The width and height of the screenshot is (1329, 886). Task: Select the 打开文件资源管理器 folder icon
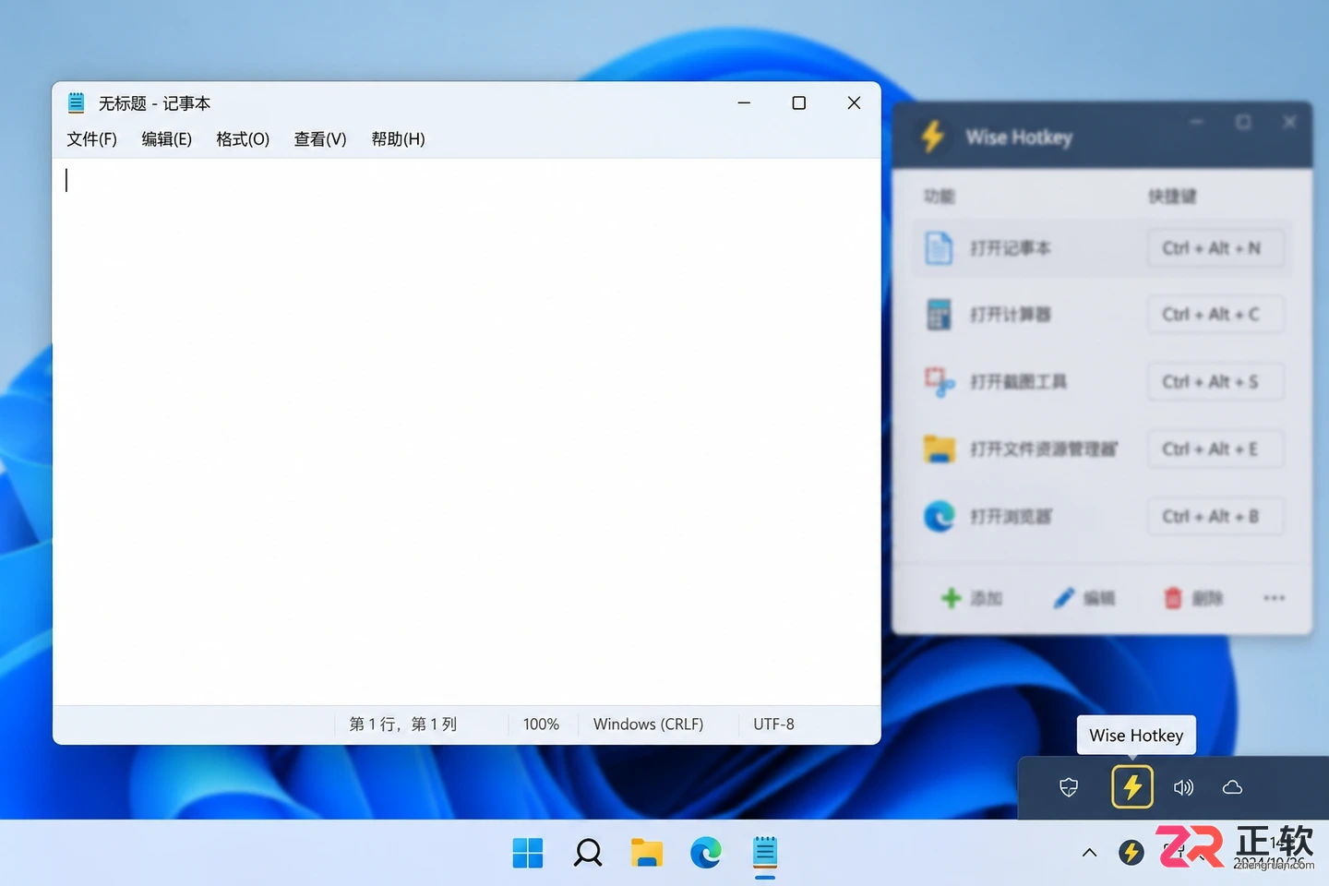pyautogui.click(x=939, y=449)
